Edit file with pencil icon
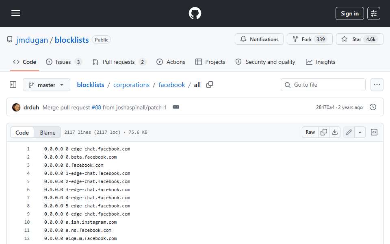 point(349,132)
